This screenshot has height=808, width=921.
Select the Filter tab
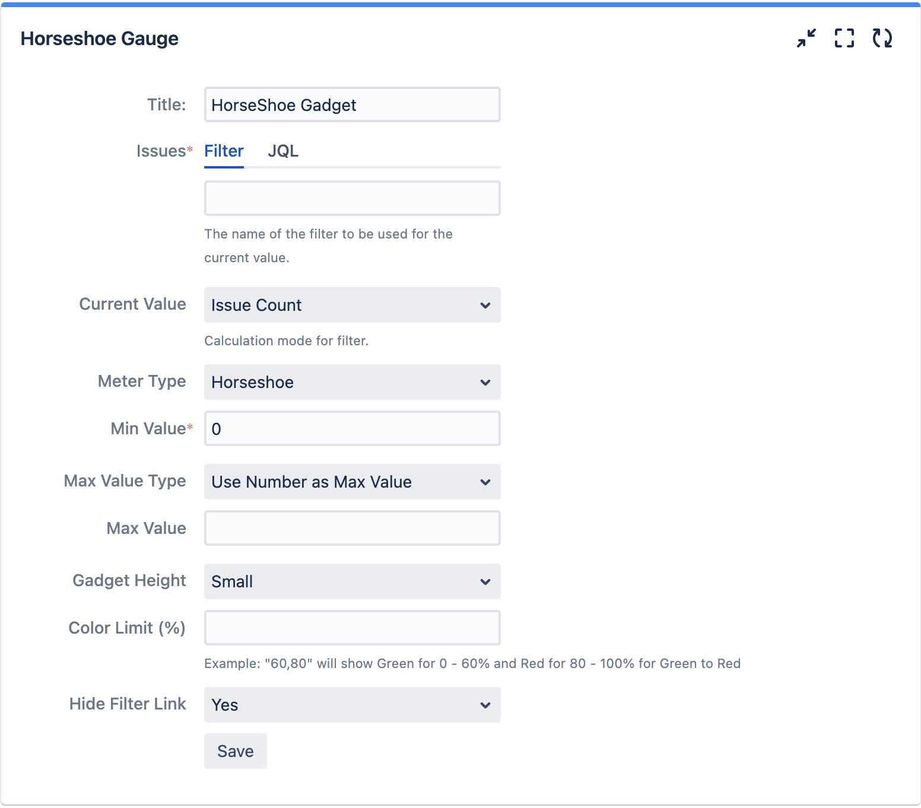click(224, 151)
